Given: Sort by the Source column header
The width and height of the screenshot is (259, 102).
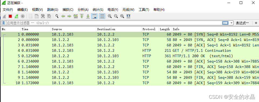Looking at the screenshot, I should coord(73,29).
